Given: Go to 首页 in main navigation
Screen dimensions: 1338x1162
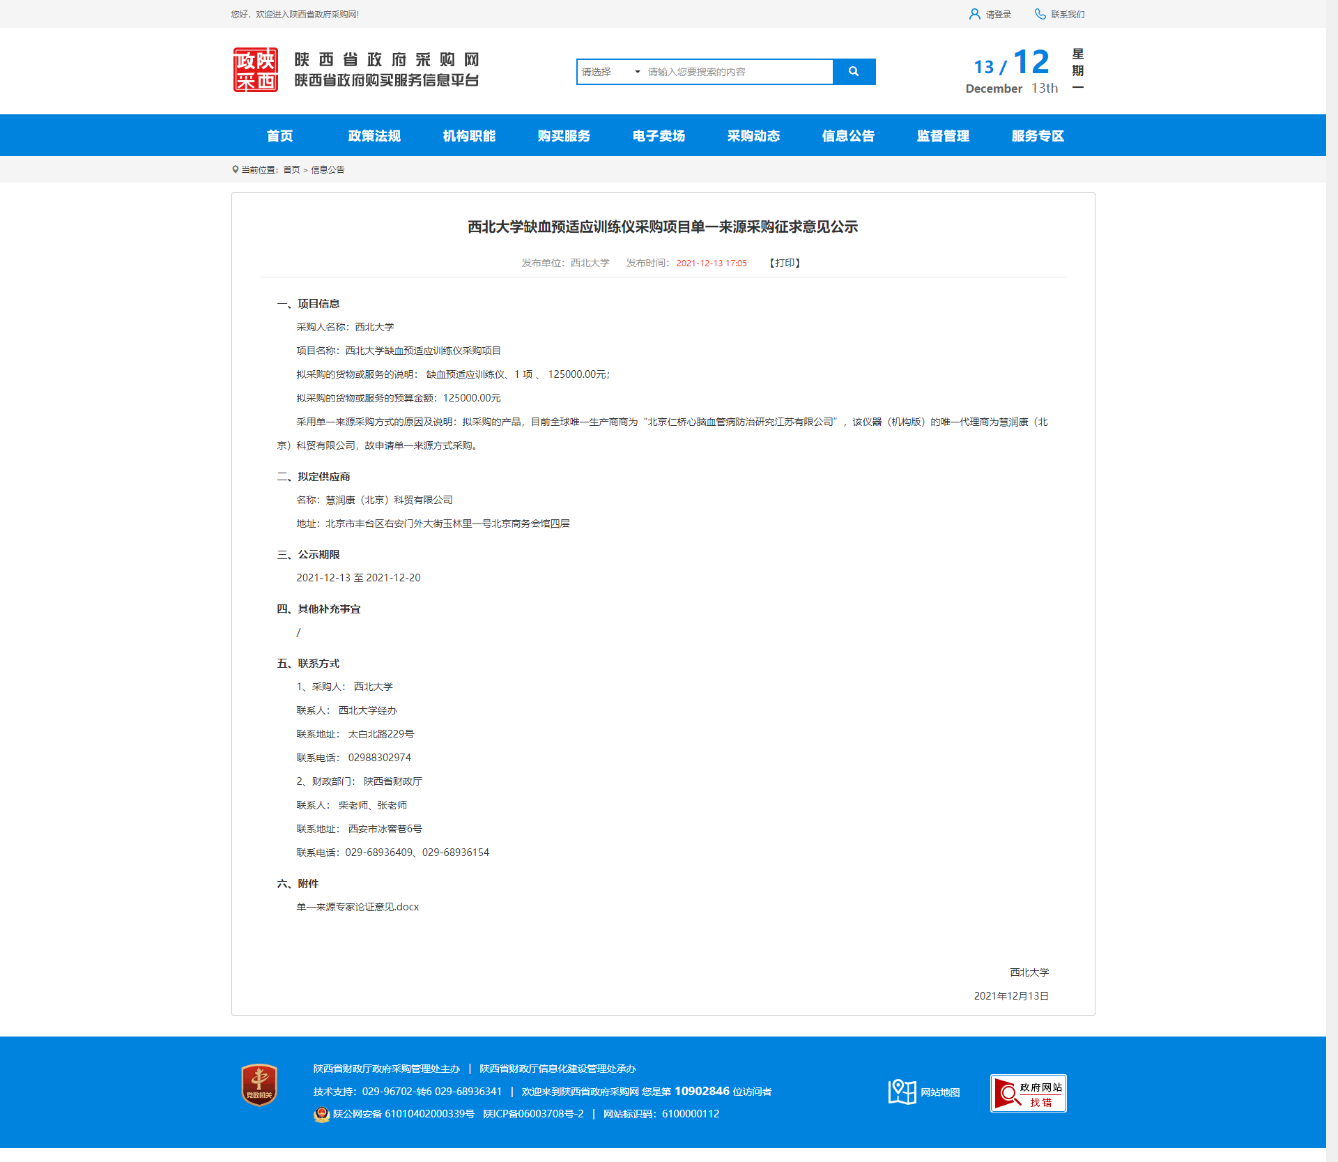Looking at the screenshot, I should pos(279,136).
